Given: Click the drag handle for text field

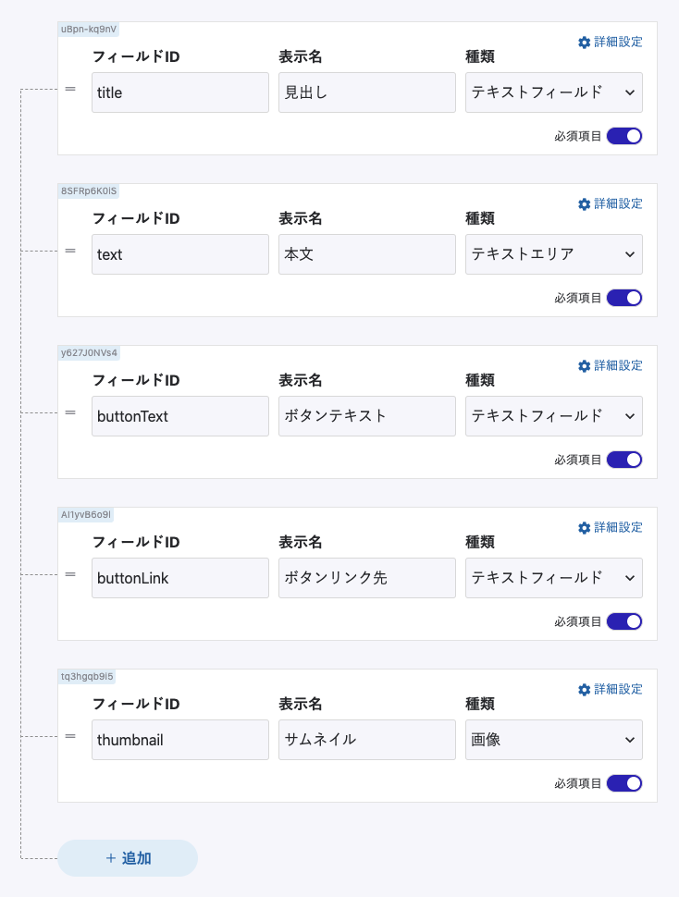Looking at the screenshot, I should click(70, 251).
